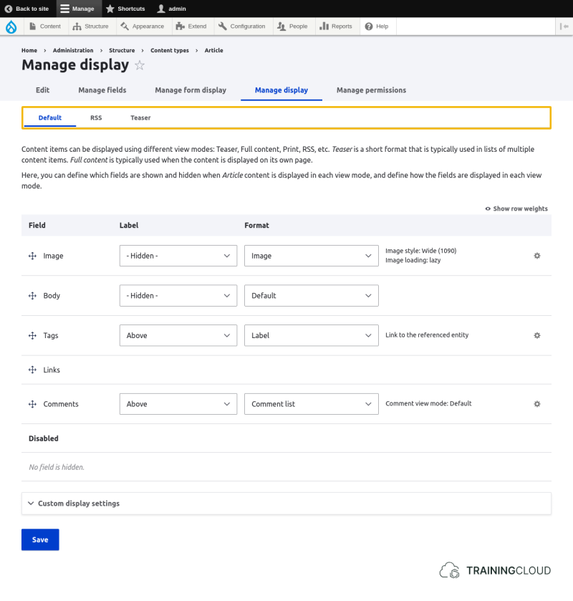Image resolution: width=573 pixels, height=601 pixels.
Task: Open Tags format settings gear
Action: 537,336
